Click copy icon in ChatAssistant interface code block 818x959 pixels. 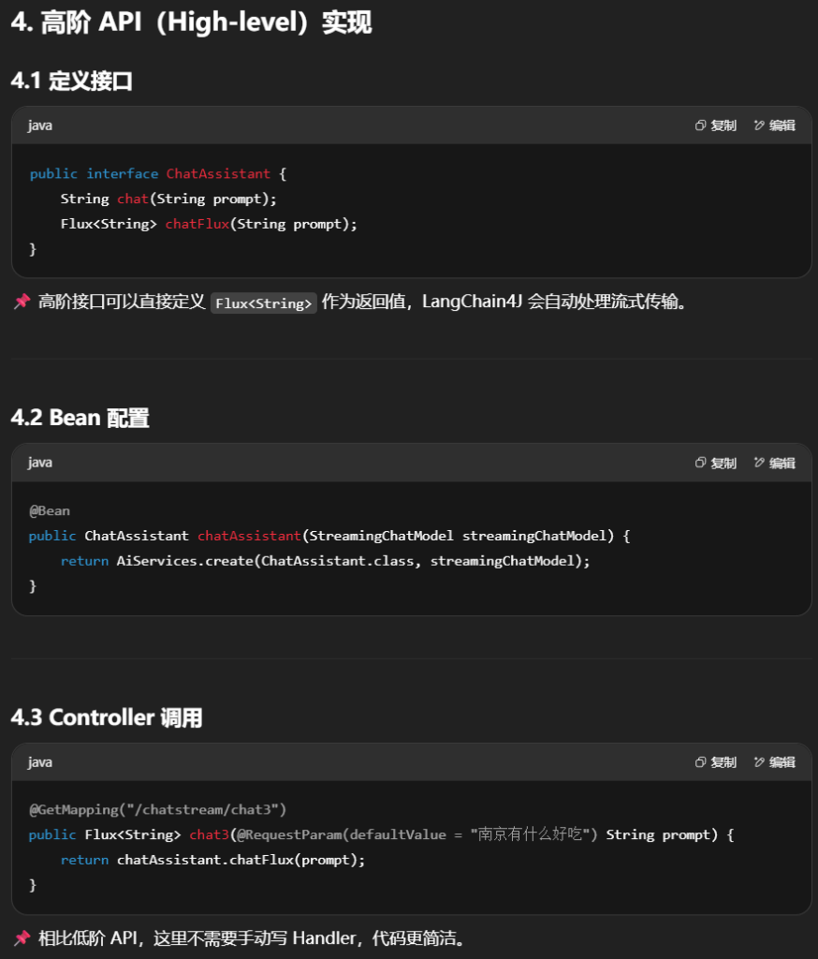[x=700, y=125]
